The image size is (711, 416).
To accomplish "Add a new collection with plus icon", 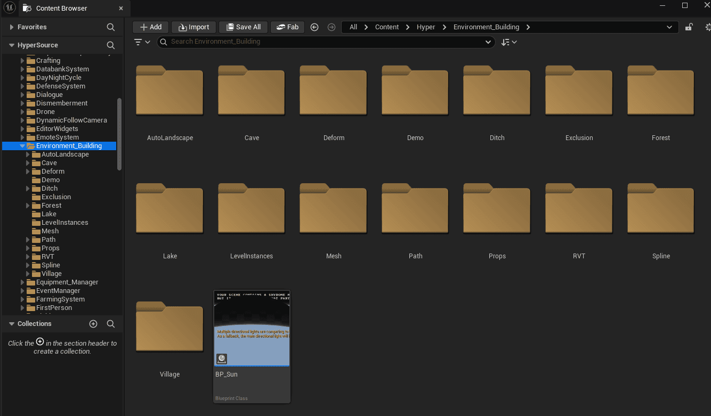I will (93, 324).
